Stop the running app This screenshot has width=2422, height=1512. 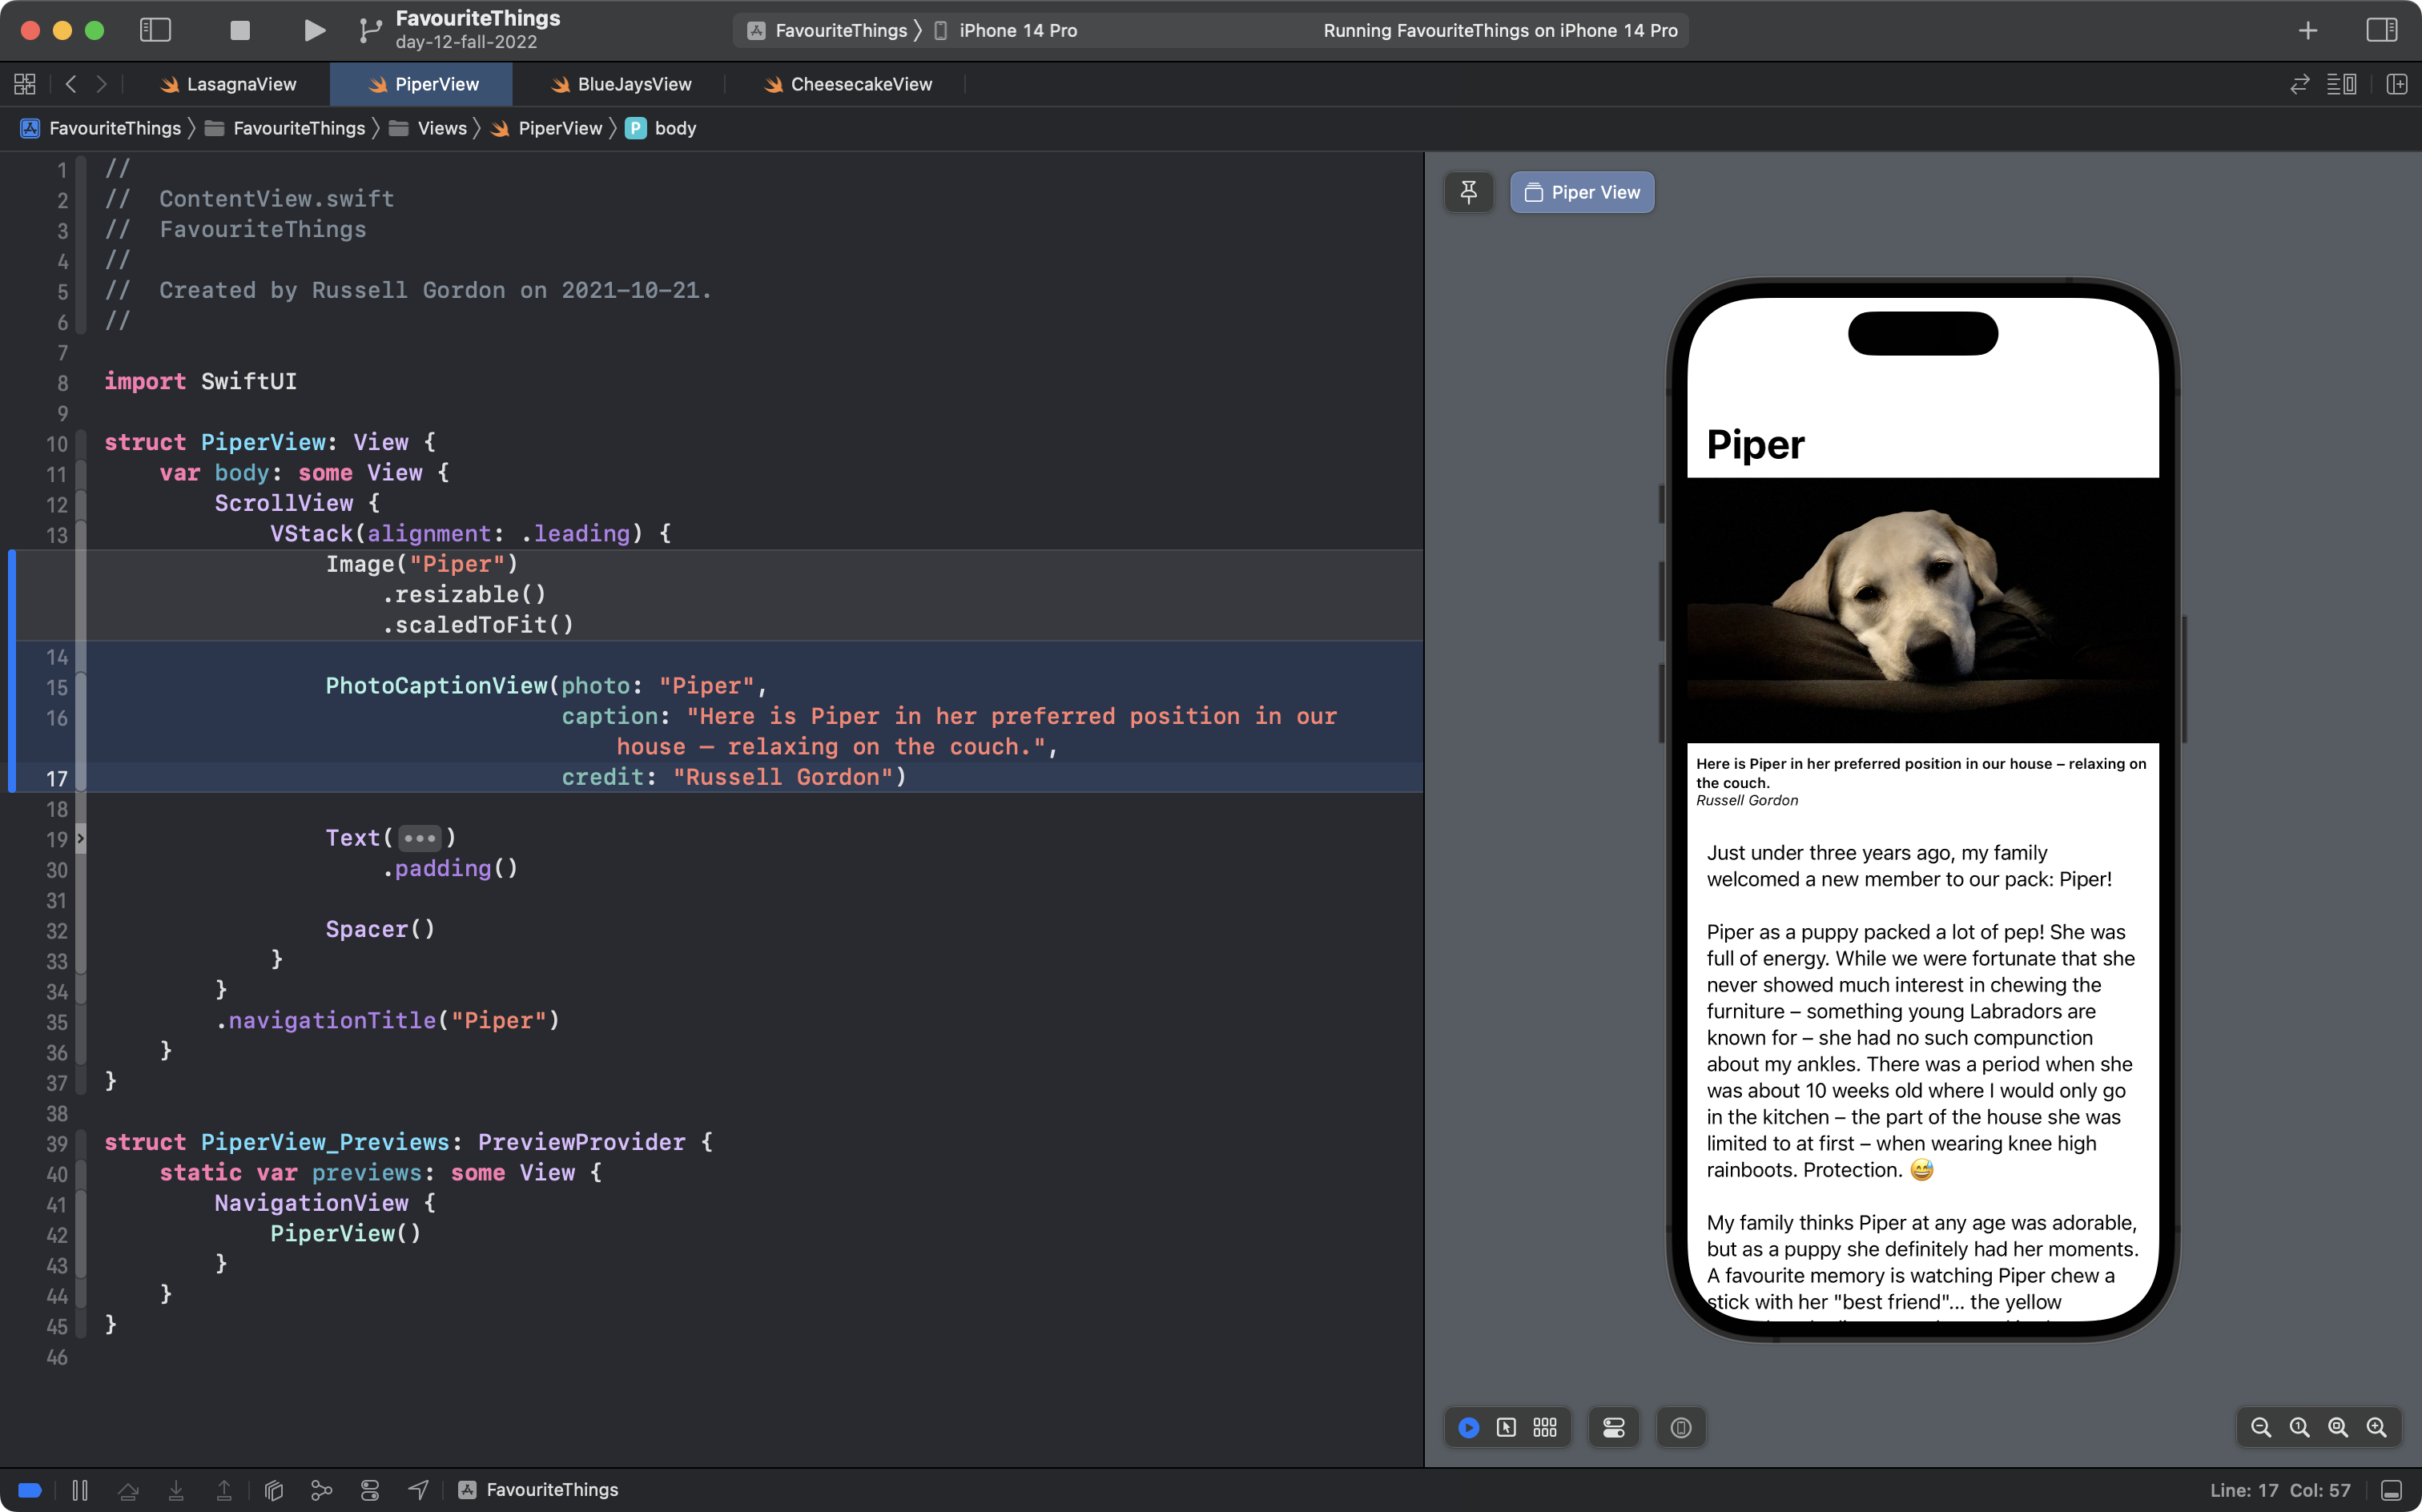[x=240, y=30]
